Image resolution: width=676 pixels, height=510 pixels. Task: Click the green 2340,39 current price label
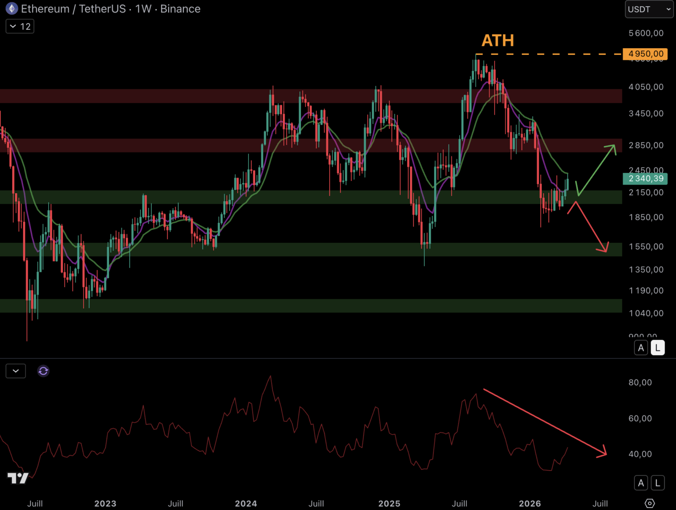(x=646, y=178)
